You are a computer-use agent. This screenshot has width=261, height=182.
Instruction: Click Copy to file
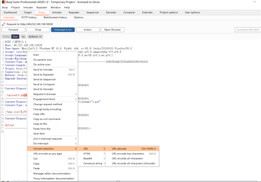pos(52,124)
